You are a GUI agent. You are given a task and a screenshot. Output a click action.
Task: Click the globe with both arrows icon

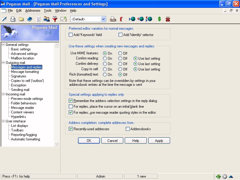tap(149, 19)
